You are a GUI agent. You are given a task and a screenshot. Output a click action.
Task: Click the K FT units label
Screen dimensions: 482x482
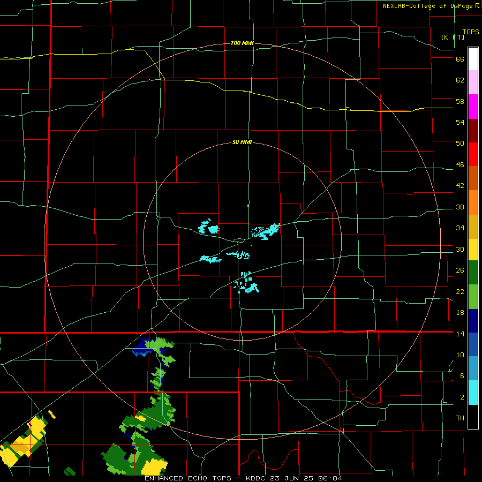coord(453,37)
